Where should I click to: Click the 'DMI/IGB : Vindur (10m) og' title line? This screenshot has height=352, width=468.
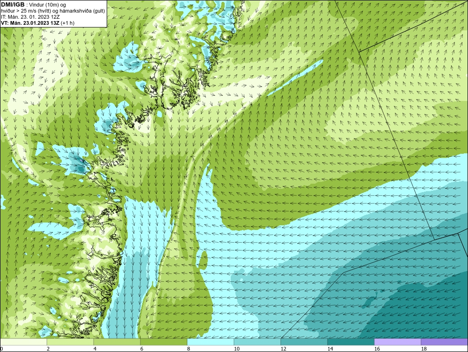click(x=34, y=5)
